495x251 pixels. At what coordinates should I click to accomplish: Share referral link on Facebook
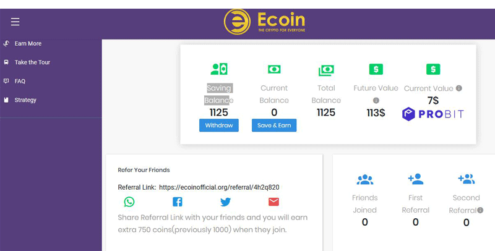178,202
